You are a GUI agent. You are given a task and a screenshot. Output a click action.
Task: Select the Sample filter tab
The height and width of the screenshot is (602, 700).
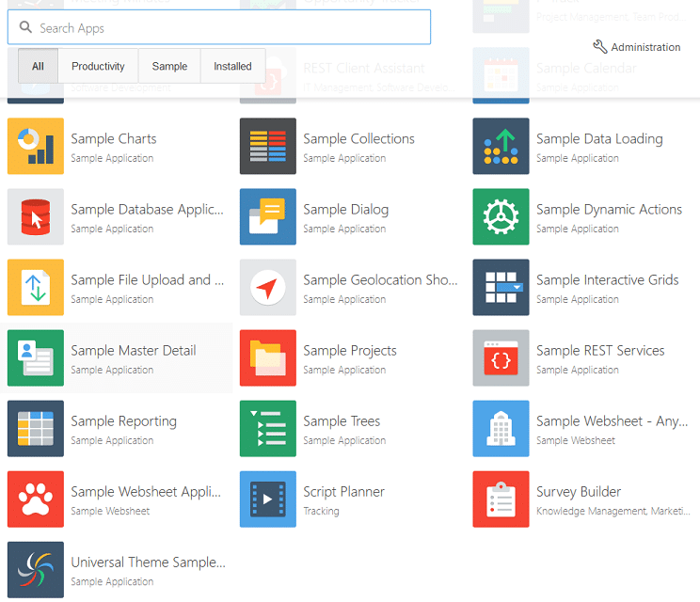169,66
